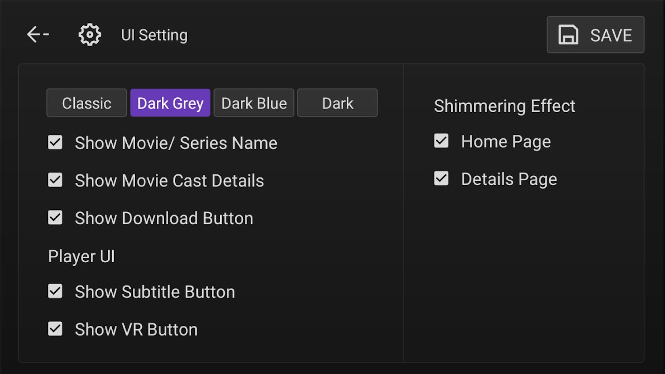Click the Home Page label text

pos(506,142)
